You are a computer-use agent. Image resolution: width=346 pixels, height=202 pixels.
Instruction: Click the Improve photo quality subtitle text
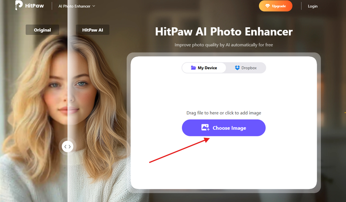(223, 45)
